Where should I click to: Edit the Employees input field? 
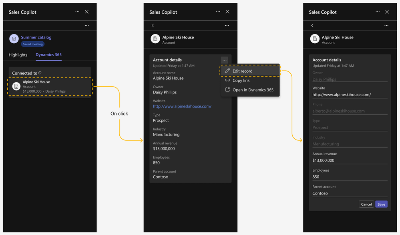tap(350, 177)
